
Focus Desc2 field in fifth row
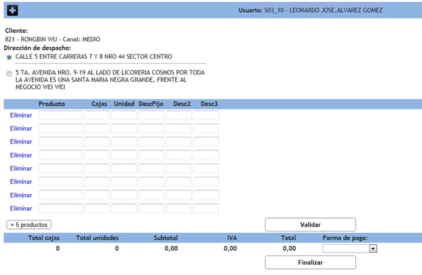[x=179, y=168]
